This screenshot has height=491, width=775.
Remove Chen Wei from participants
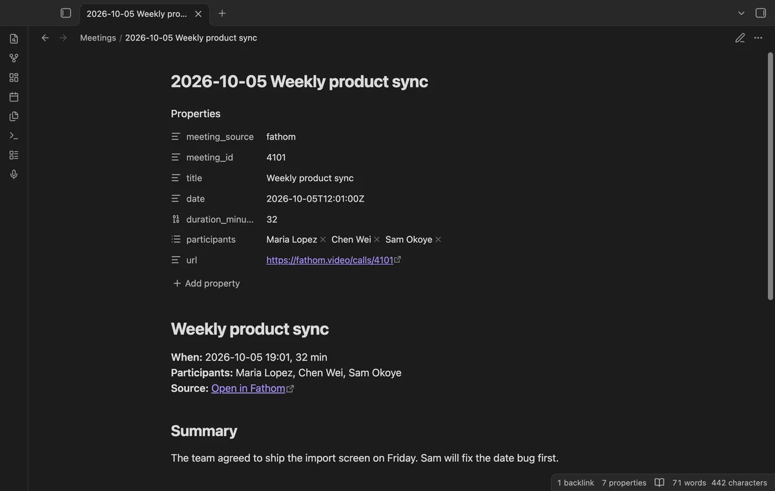[x=377, y=240]
